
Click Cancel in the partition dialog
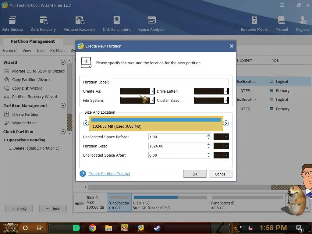[221, 174]
